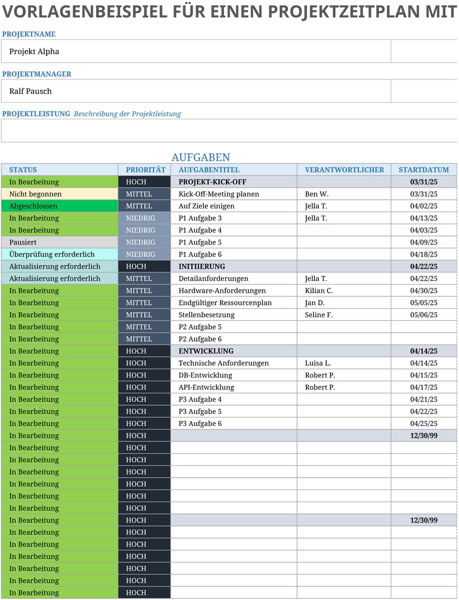
Task: Select HOCH priority of DB-Entwicklung row
Action: point(145,376)
